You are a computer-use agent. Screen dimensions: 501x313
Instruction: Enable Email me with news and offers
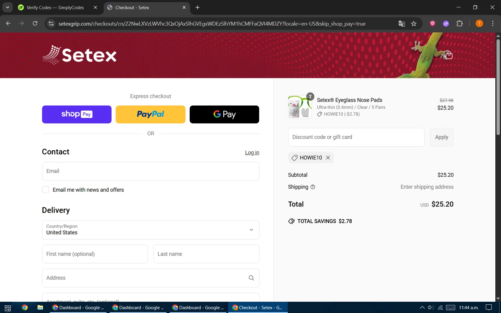(46, 190)
